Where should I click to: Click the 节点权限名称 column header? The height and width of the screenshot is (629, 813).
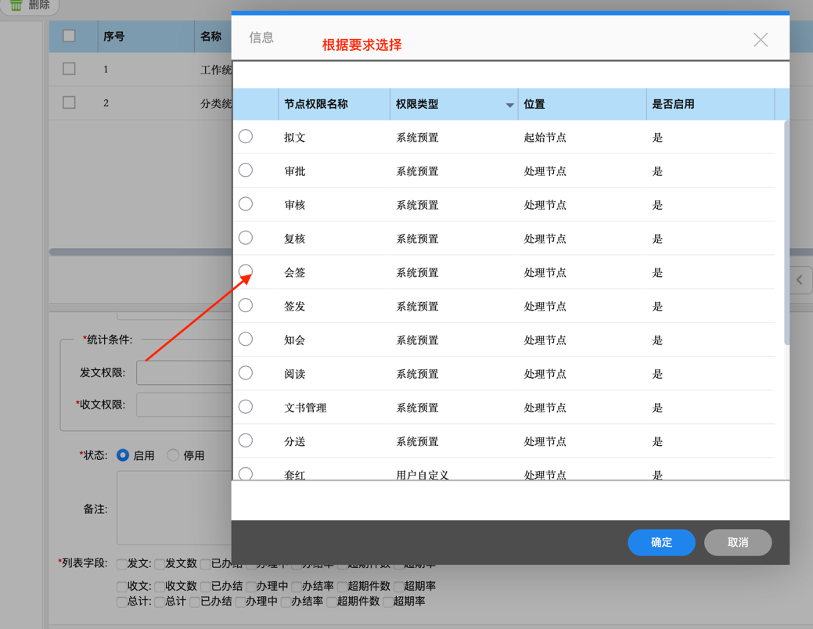(x=316, y=104)
